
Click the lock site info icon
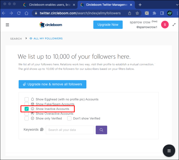click(36, 13)
